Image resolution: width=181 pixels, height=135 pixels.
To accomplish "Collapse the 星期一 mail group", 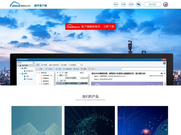I will 58,75.
